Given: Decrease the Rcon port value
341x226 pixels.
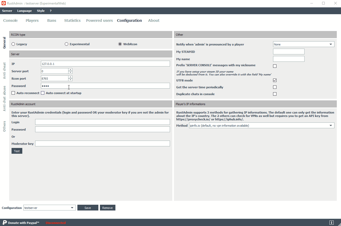Looking at the screenshot, I should (70, 80).
